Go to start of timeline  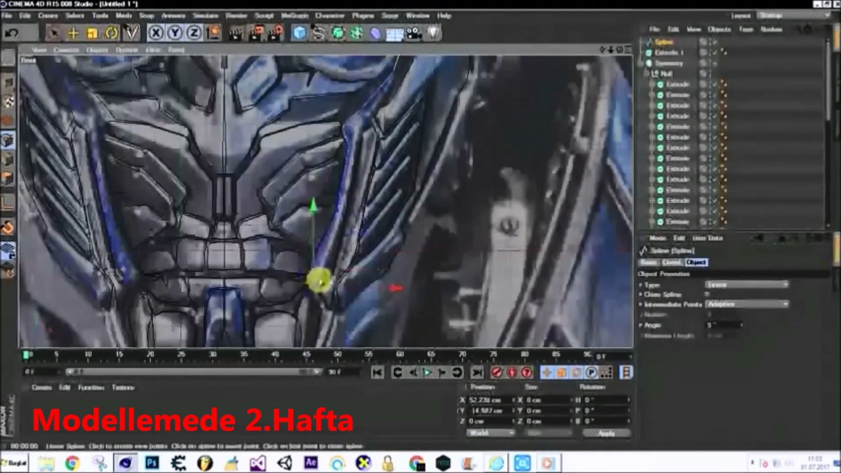click(377, 372)
